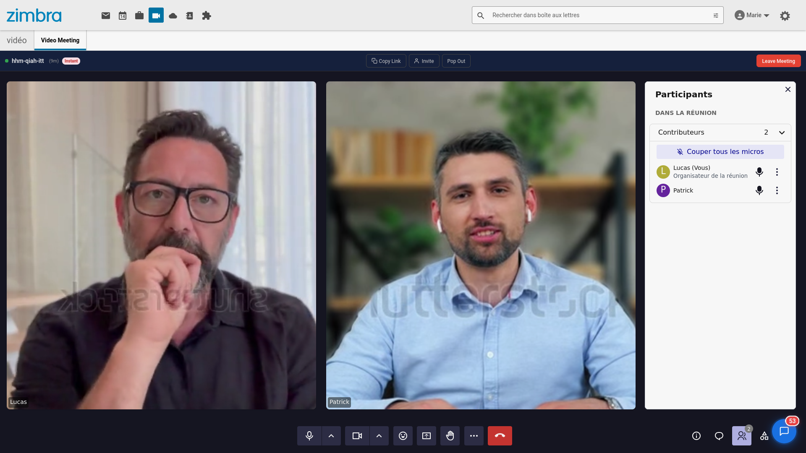
Task: Open the Calendar icon
Action: (123, 16)
